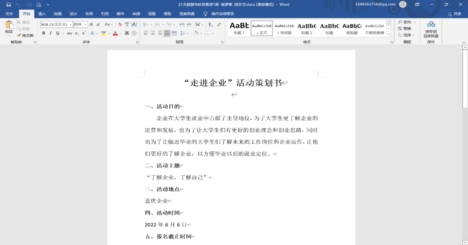This screenshot has height=245, width=468.
Task: Expand the Styles gallery more arrow
Action: tap(389, 34)
